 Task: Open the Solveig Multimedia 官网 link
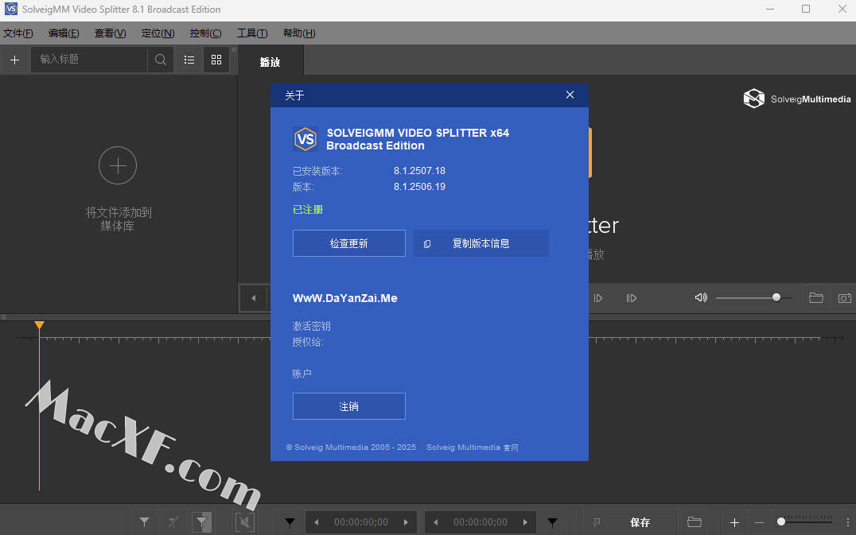[473, 448]
